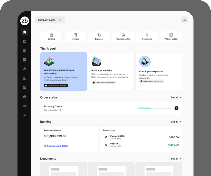Image resolution: width=211 pixels, height=176 pixels.
Task: Open the Build your website card
Action: 111,71
